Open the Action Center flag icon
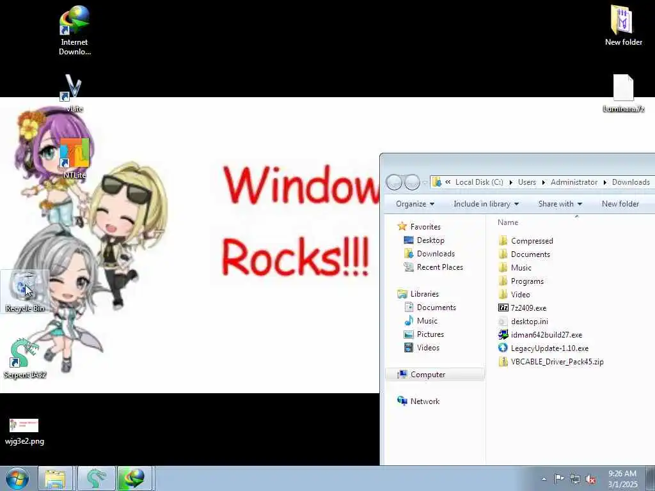 point(559,479)
